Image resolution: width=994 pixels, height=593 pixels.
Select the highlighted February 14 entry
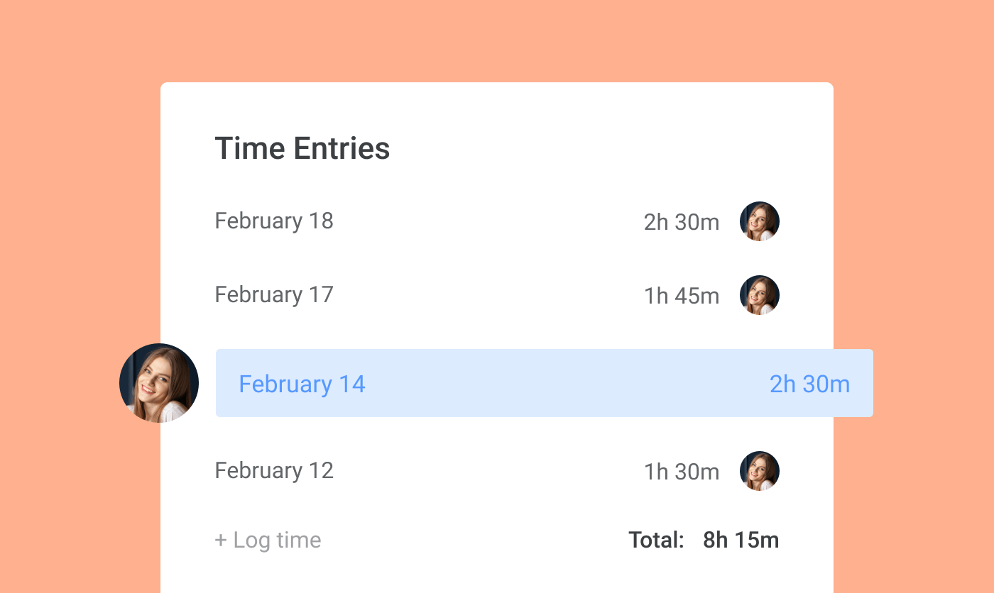[544, 383]
